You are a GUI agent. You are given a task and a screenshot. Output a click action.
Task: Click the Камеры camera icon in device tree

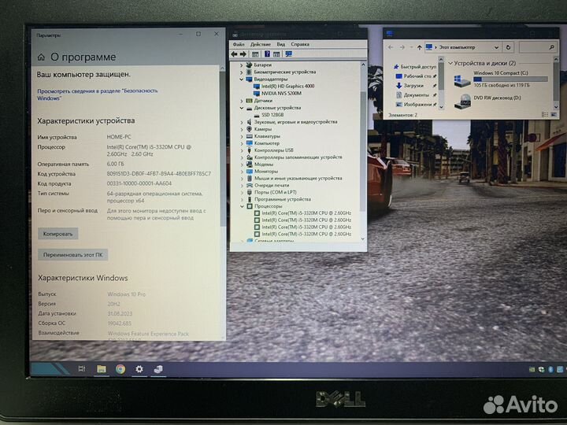[x=249, y=128]
